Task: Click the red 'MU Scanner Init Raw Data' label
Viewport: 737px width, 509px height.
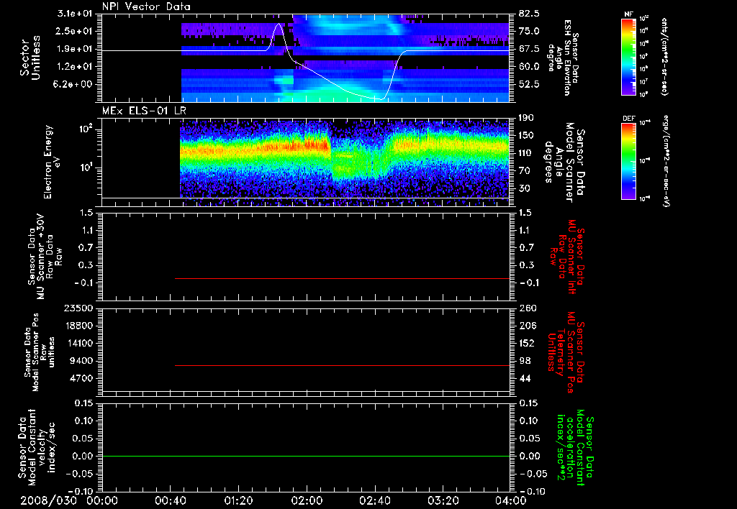Action: point(566,257)
